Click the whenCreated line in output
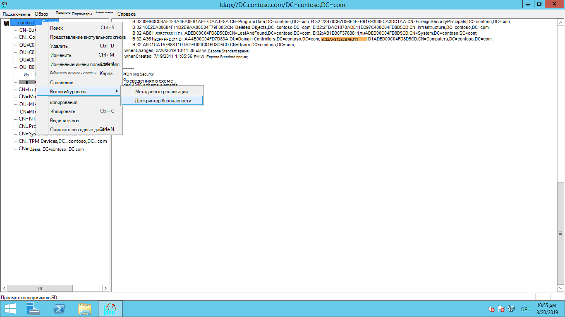The width and height of the screenshot is (565, 317). (186, 57)
